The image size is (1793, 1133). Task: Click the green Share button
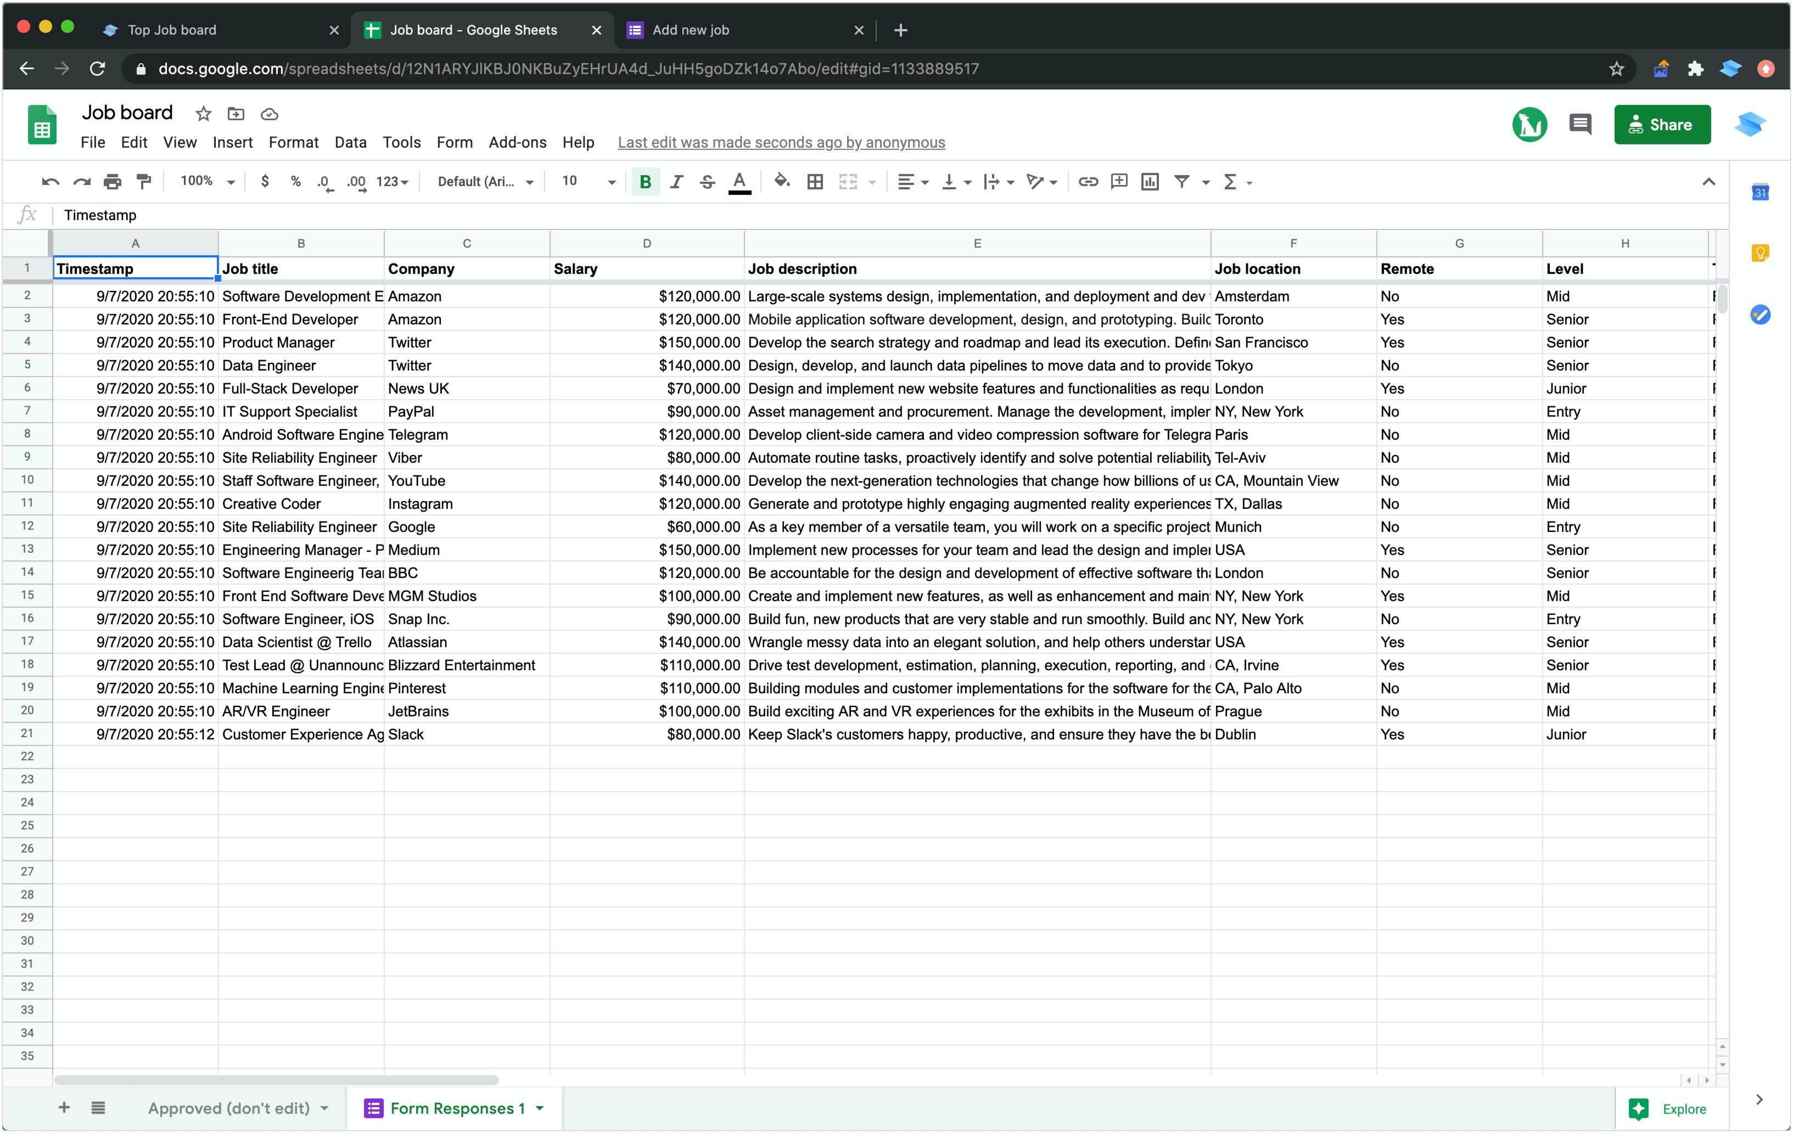(1662, 124)
